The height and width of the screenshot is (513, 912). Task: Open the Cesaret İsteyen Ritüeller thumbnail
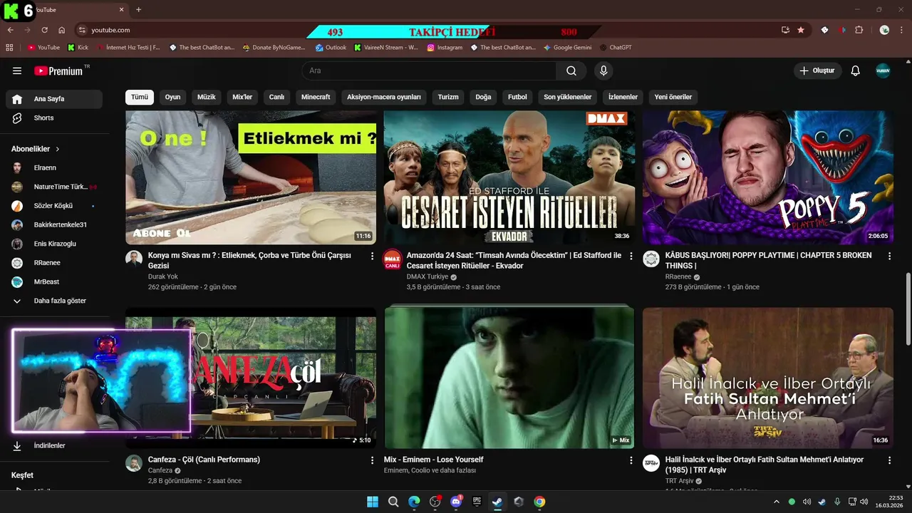tap(509, 177)
